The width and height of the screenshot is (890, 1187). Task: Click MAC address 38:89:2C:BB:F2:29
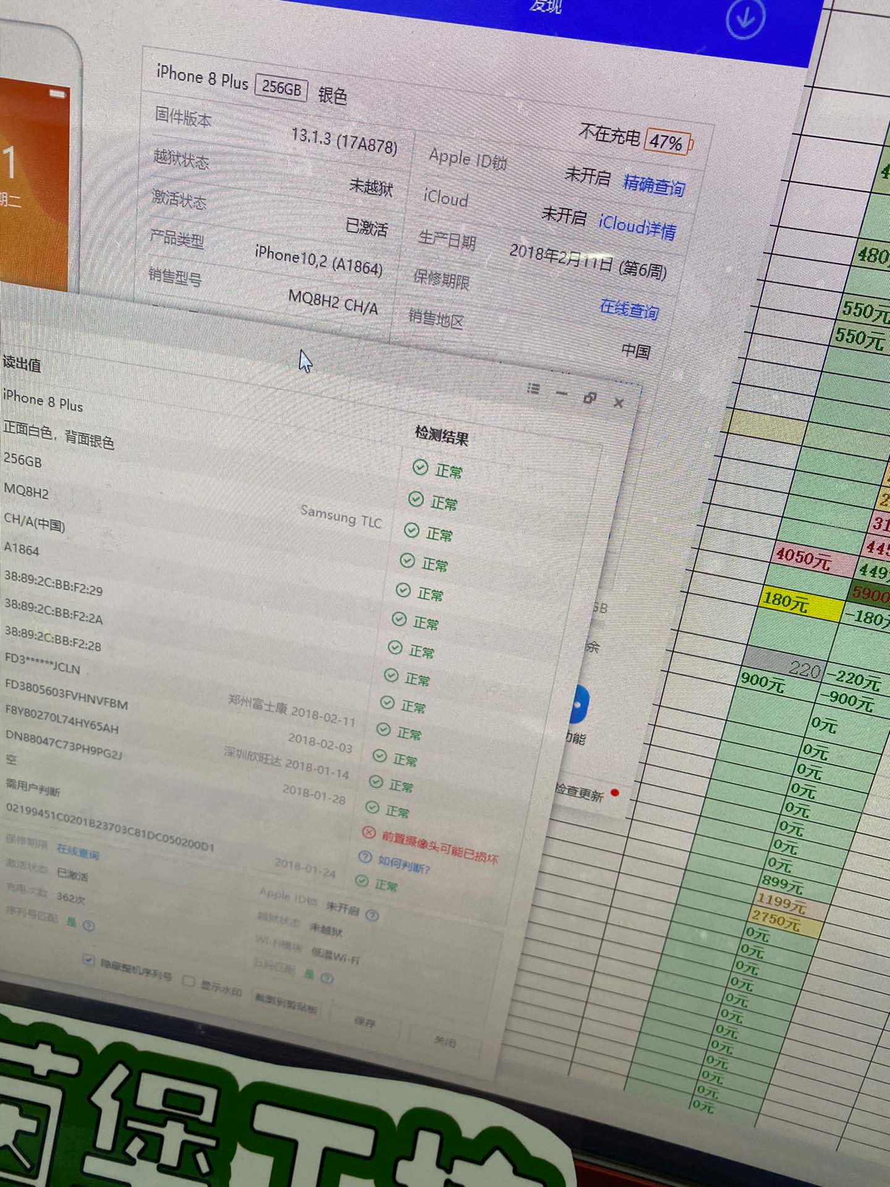click(53, 583)
